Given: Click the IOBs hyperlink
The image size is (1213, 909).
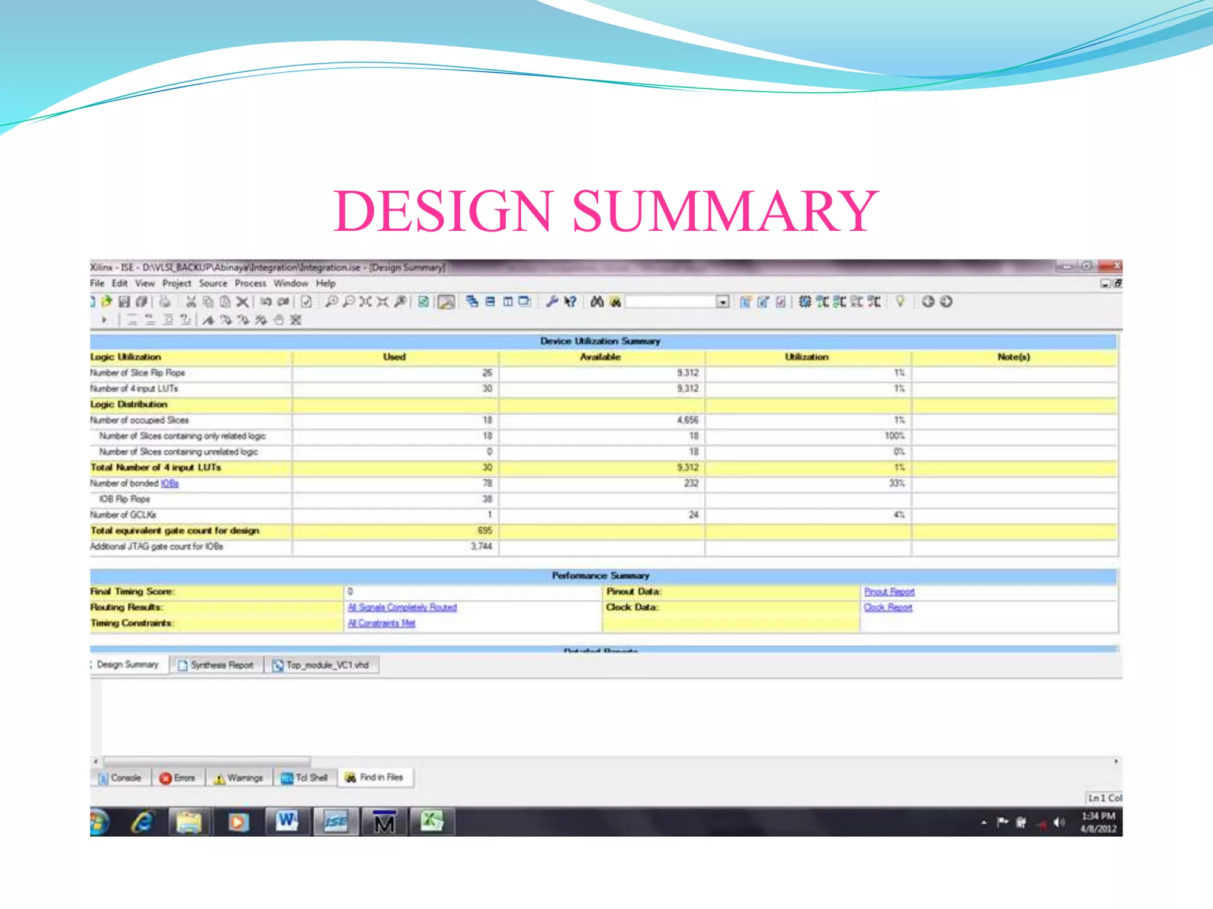Looking at the screenshot, I should [170, 483].
